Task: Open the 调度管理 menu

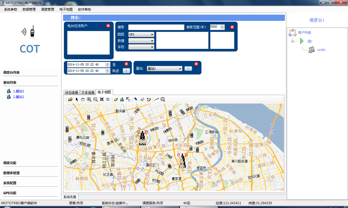Action: (x=48, y=9)
